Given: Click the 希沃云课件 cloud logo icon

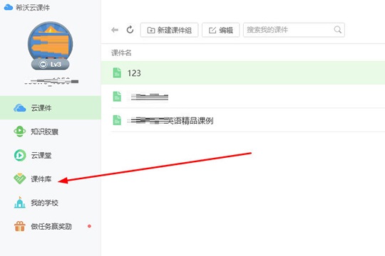Looking at the screenshot, I should coord(9,7).
